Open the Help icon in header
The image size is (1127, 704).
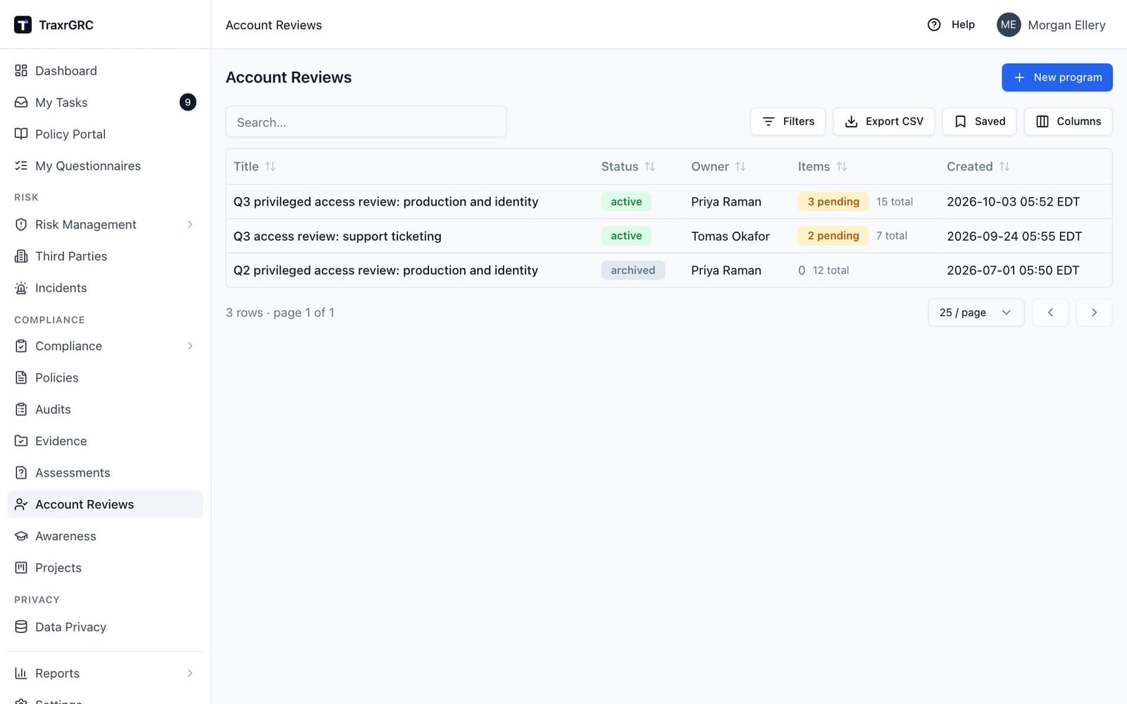point(934,25)
